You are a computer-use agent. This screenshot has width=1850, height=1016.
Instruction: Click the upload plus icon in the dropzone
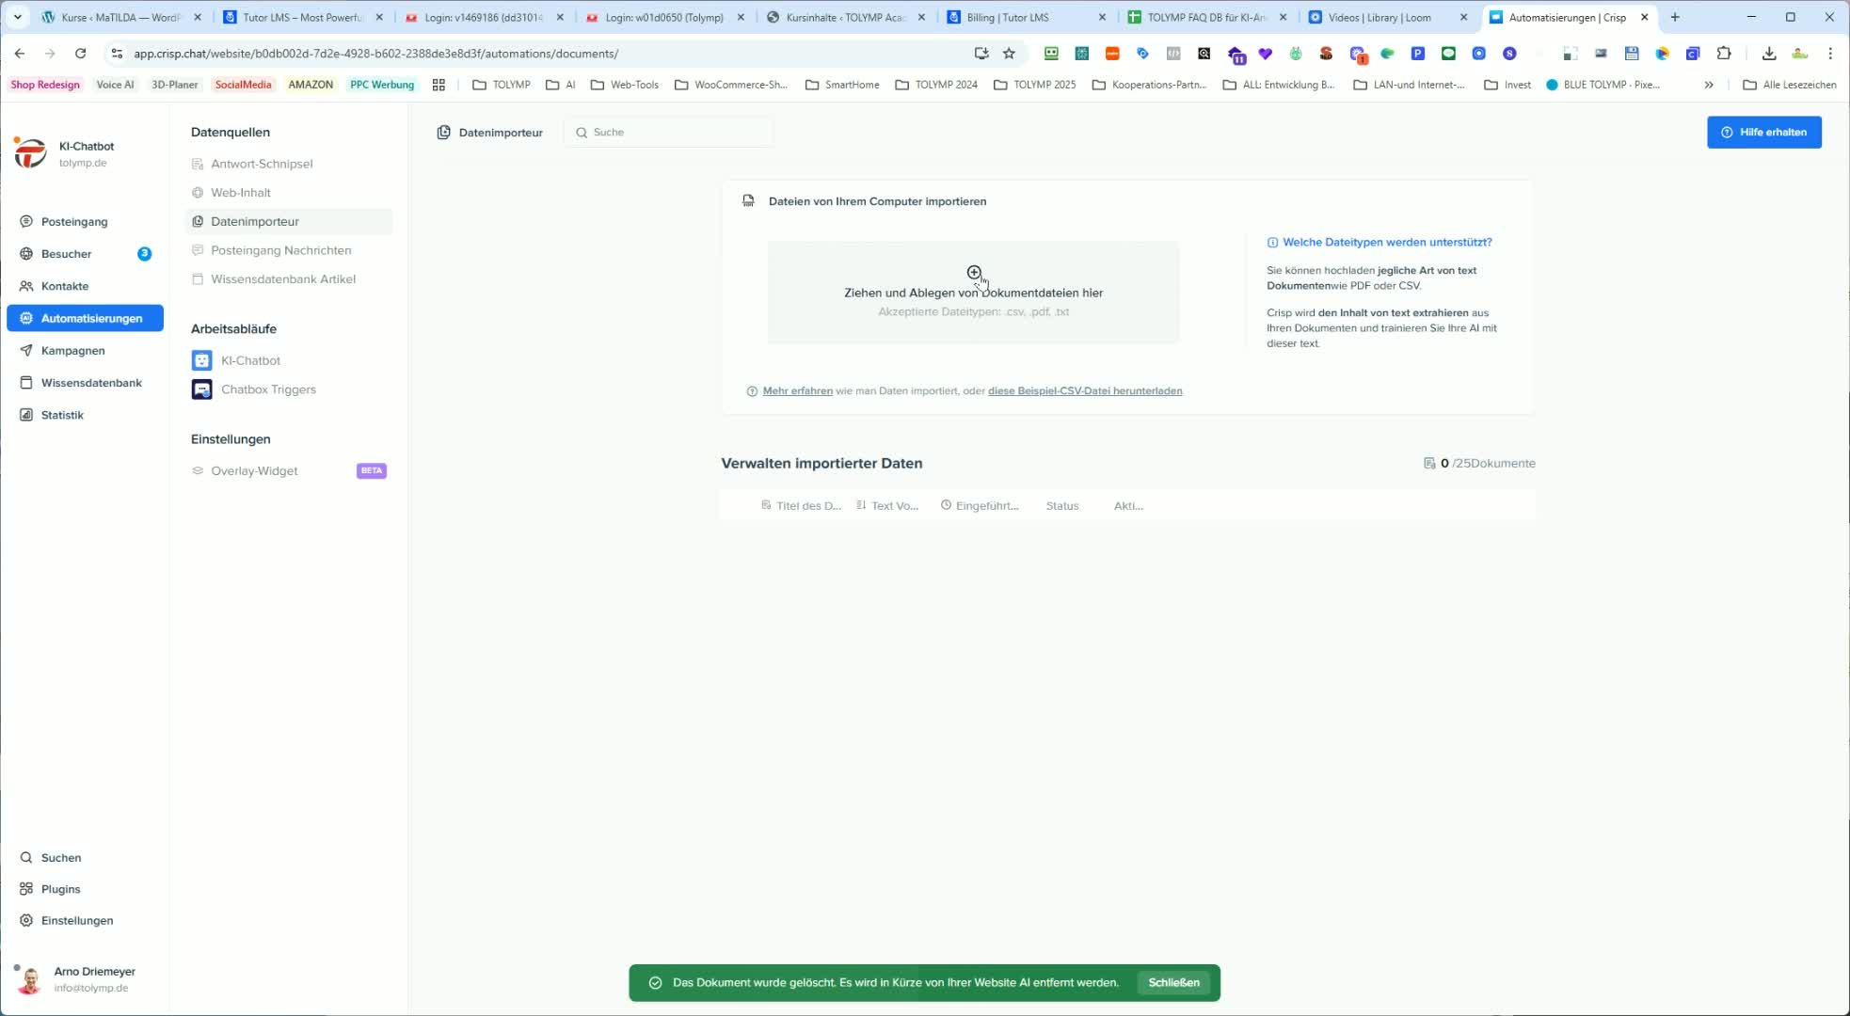coord(974,272)
